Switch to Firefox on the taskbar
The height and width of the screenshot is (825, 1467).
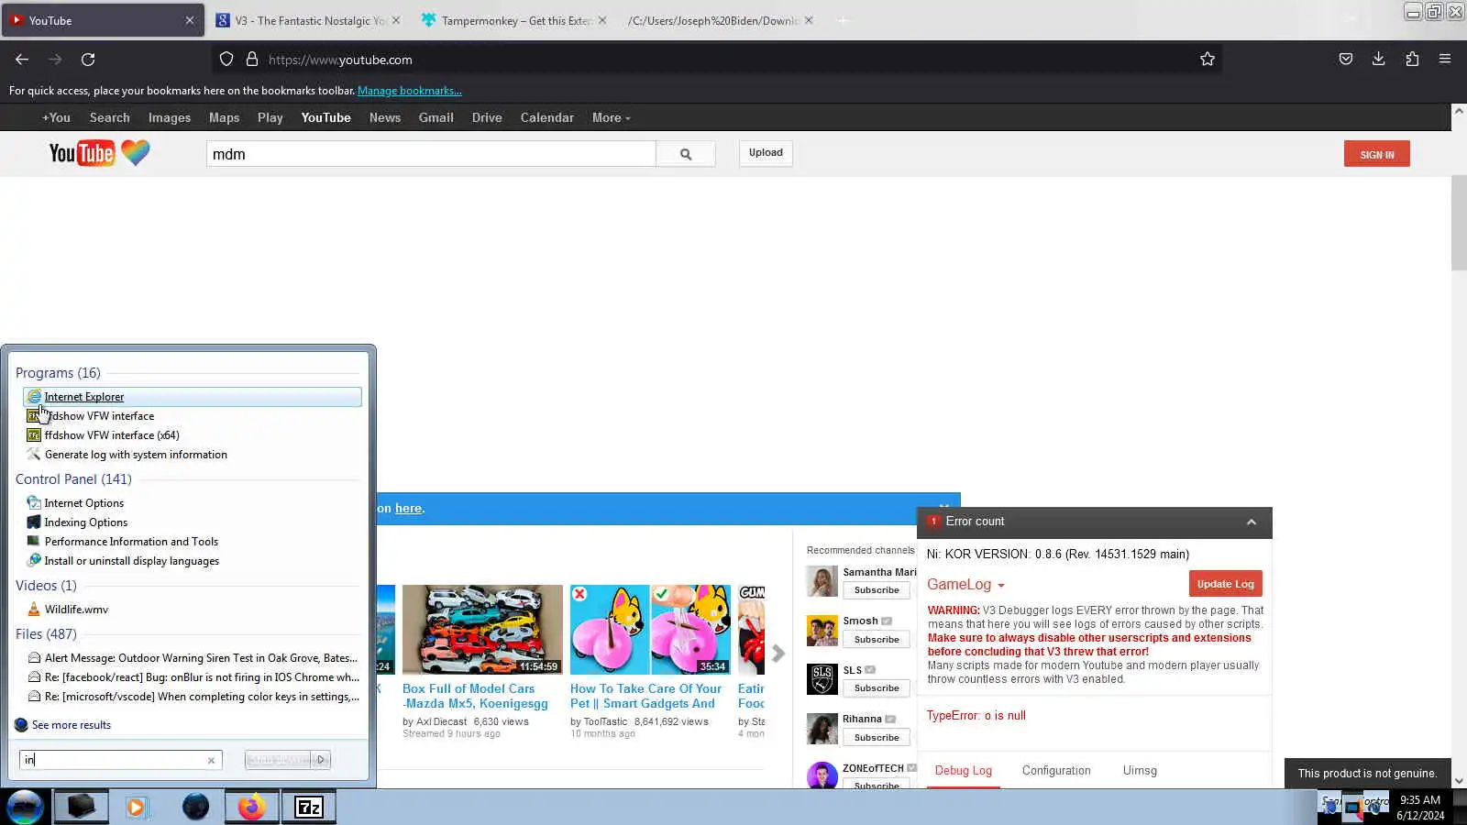point(251,807)
